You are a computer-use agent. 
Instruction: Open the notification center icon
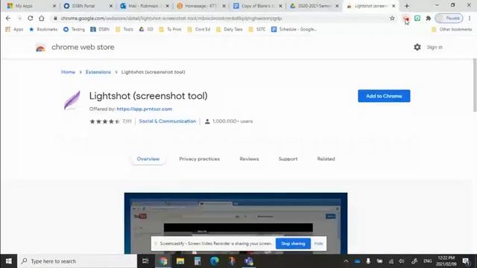[466, 261]
